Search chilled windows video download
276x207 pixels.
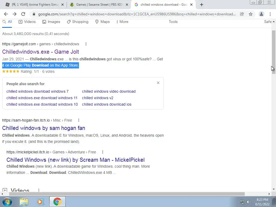pyautogui.click(x=109, y=91)
